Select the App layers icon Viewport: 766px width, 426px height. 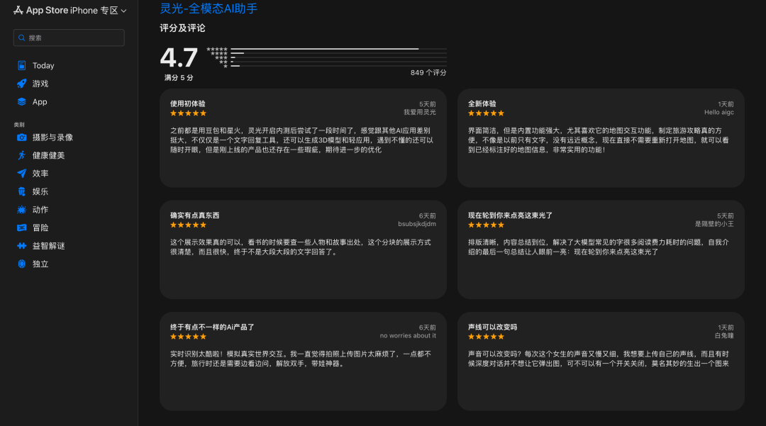click(x=21, y=102)
